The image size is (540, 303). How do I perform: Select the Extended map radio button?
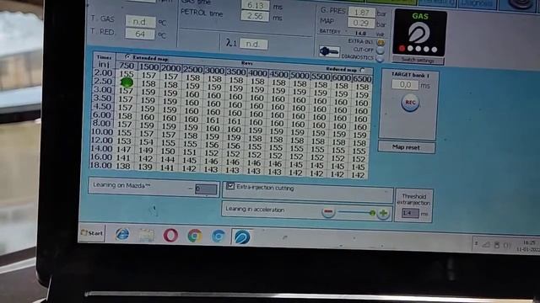[x=127, y=56]
